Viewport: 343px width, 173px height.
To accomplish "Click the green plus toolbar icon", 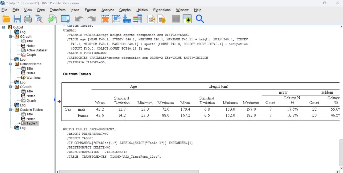I will tap(187, 19).
